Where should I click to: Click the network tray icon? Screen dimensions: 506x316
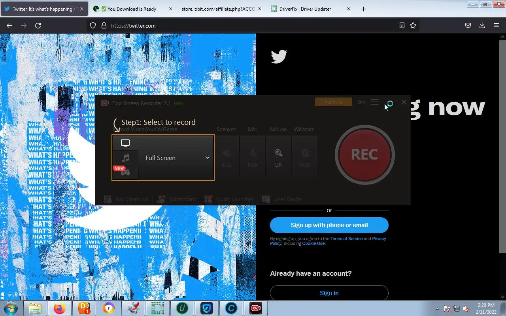tap(457, 308)
